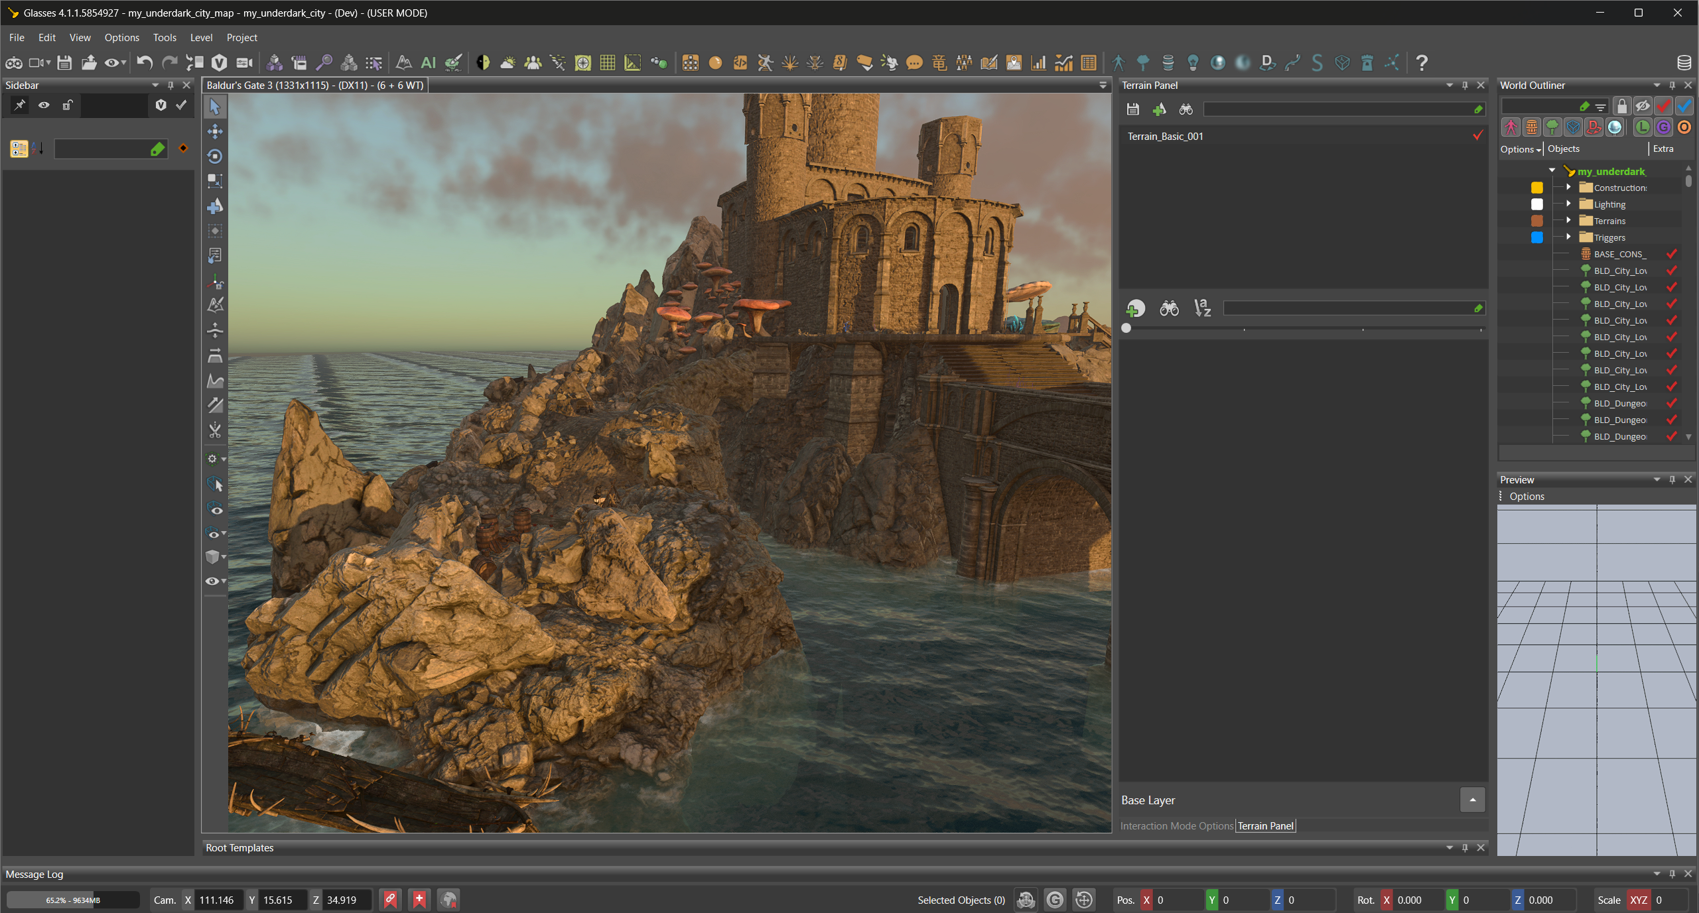Click the game controller icon in main toolbar
The image size is (1699, 913).
pos(14,63)
